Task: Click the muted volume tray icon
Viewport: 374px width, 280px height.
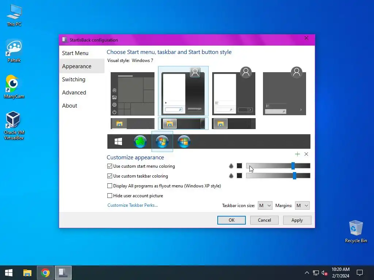Action: click(x=324, y=273)
